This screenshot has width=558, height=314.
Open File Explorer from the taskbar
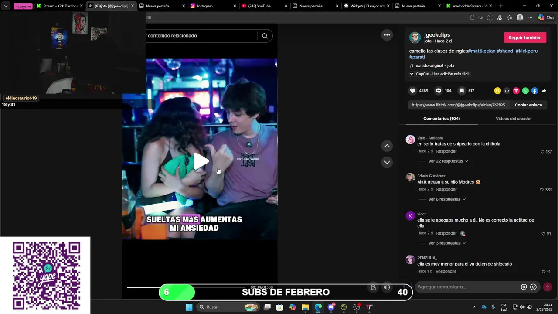click(x=305, y=307)
